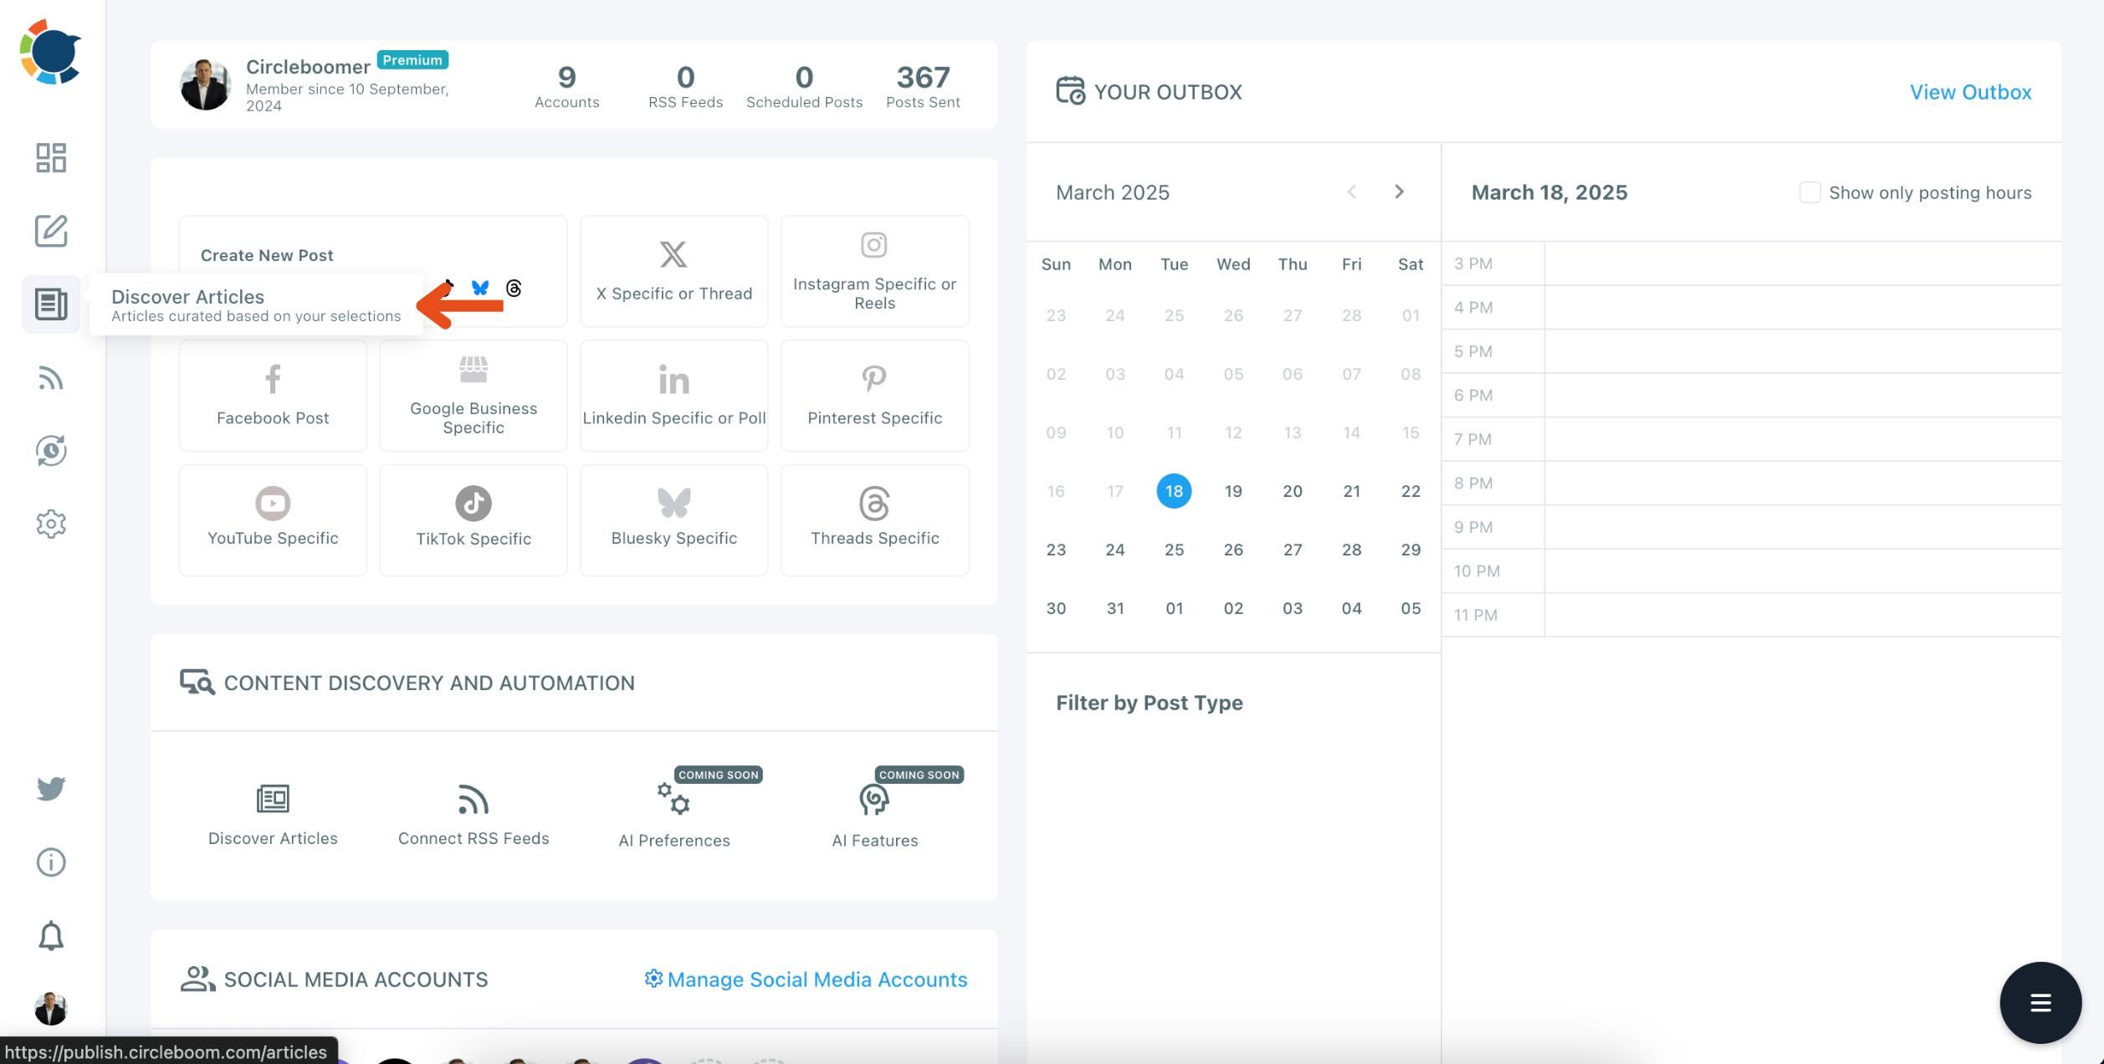Open the create post pencil icon in sidebar
Viewport: 2104px width, 1064px height.
pos(51,231)
